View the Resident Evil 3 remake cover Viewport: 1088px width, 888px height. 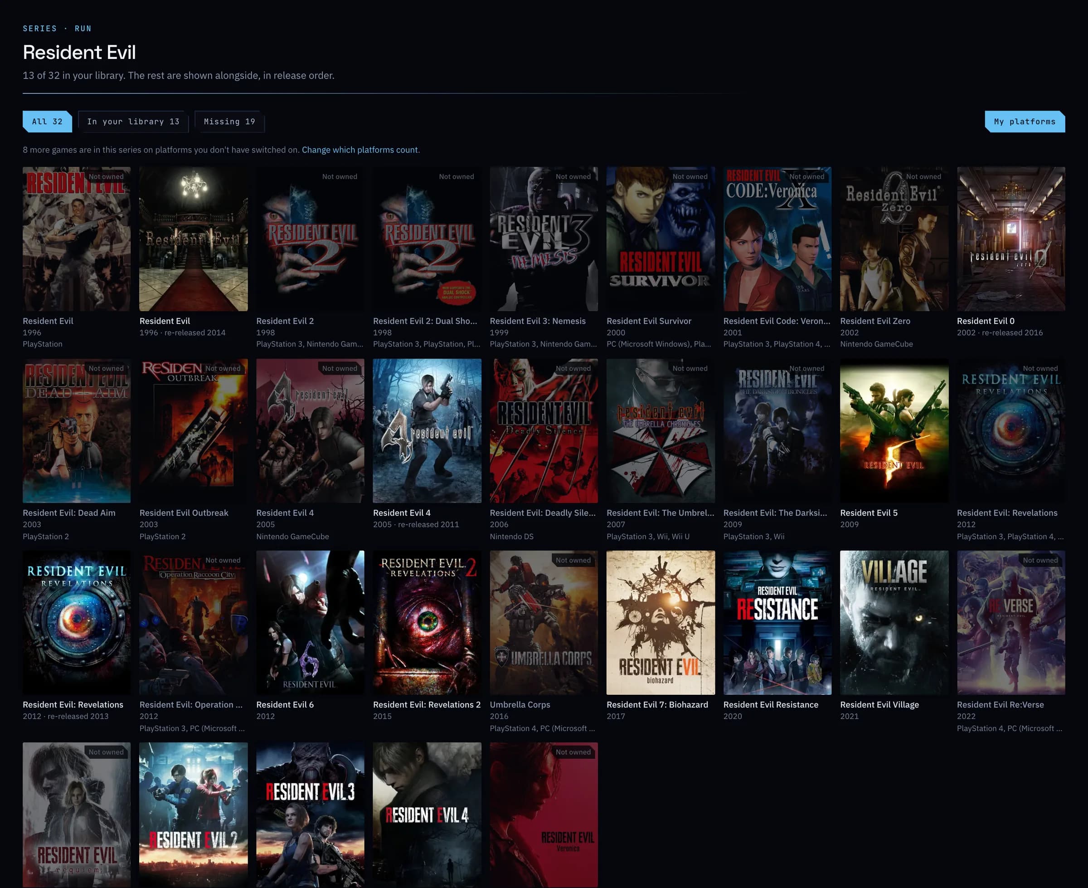(311, 815)
